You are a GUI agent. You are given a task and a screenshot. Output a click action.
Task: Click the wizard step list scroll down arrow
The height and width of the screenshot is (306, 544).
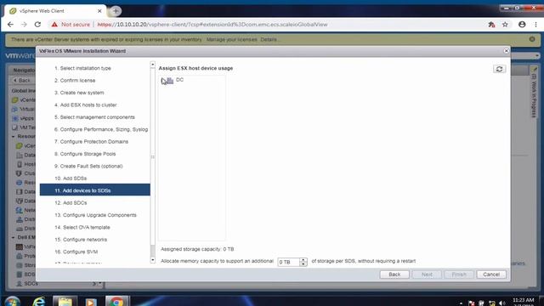tap(153, 260)
